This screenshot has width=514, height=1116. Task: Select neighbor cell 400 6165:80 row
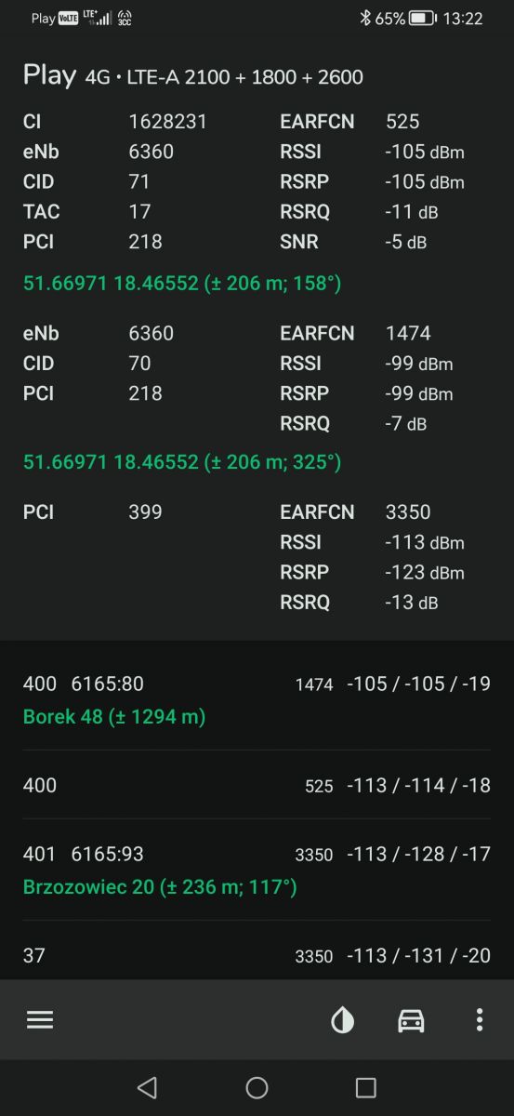click(x=257, y=699)
